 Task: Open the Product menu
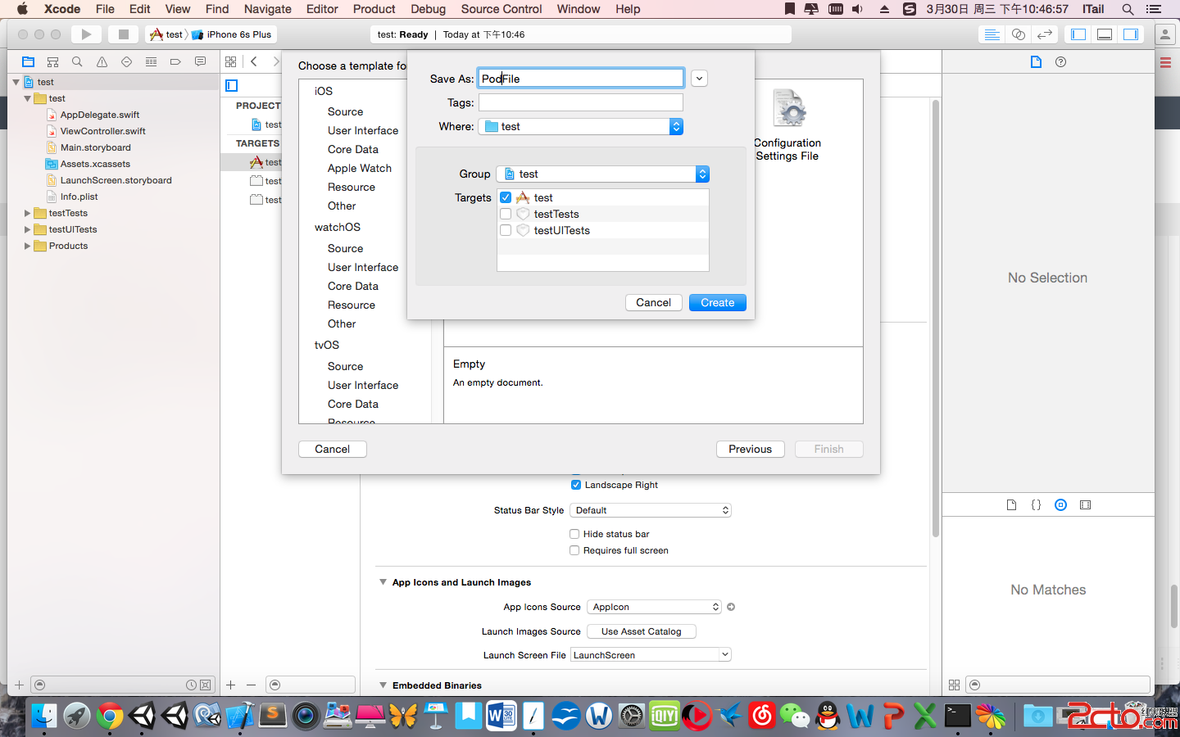pyautogui.click(x=374, y=9)
